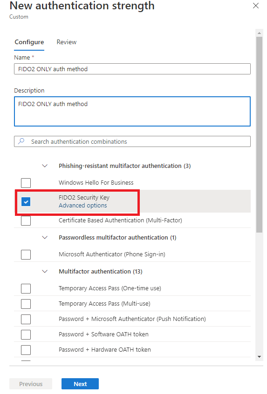The height and width of the screenshot is (394, 267).
Task: Click the scrollbar down arrow
Action: pyautogui.click(x=259, y=357)
